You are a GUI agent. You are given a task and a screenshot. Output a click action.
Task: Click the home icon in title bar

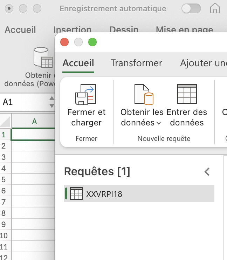click(215, 8)
